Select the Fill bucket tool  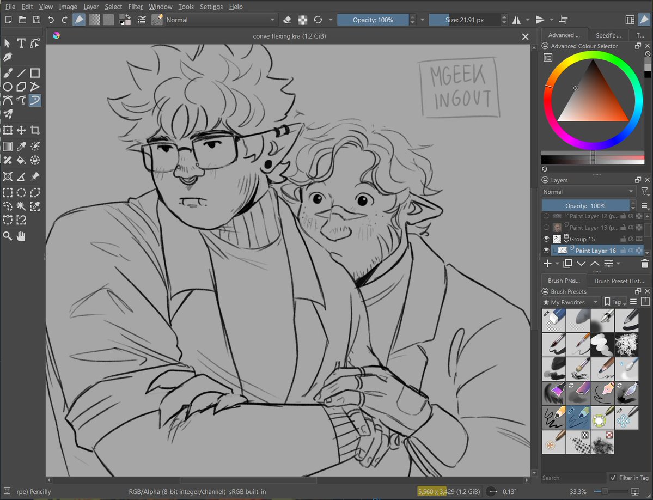pyautogui.click(x=21, y=160)
